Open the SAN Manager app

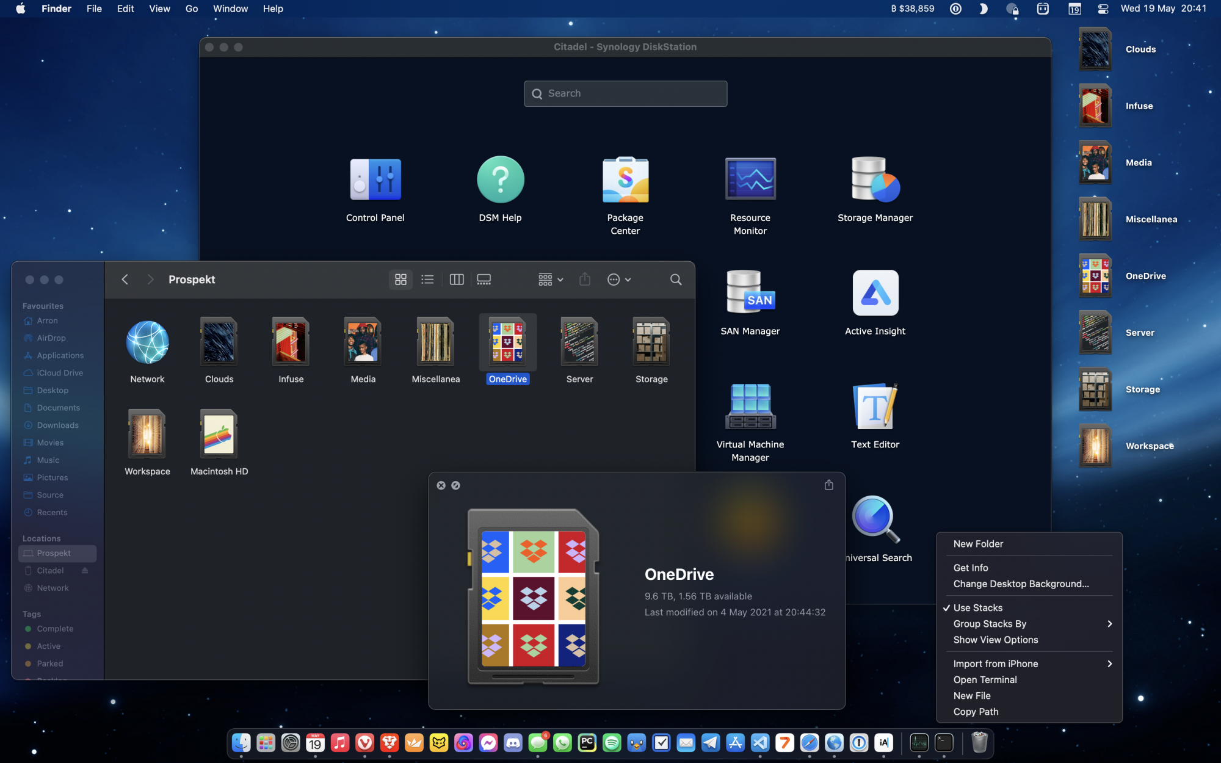(x=750, y=293)
